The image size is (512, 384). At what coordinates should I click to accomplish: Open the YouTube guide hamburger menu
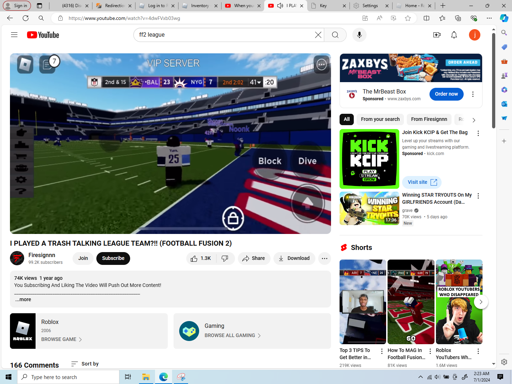pos(14,35)
